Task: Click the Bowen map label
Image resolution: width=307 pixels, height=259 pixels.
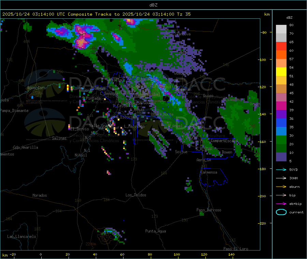Action: (227, 152)
